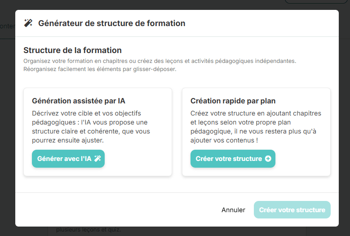Click the "Structure de la formation" heading
The width and height of the screenshot is (350, 236).
click(x=72, y=50)
